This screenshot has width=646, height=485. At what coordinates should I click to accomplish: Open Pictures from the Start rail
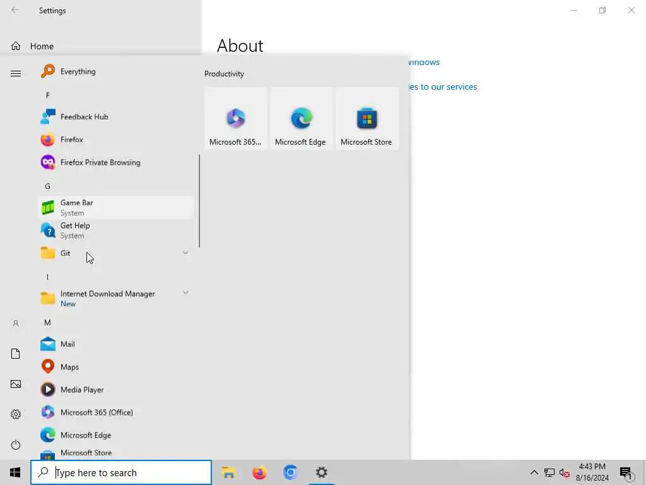(x=16, y=384)
